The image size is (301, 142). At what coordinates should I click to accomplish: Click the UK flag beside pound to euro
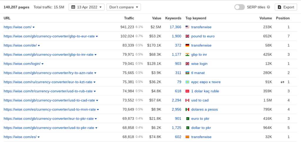pos(187,36)
